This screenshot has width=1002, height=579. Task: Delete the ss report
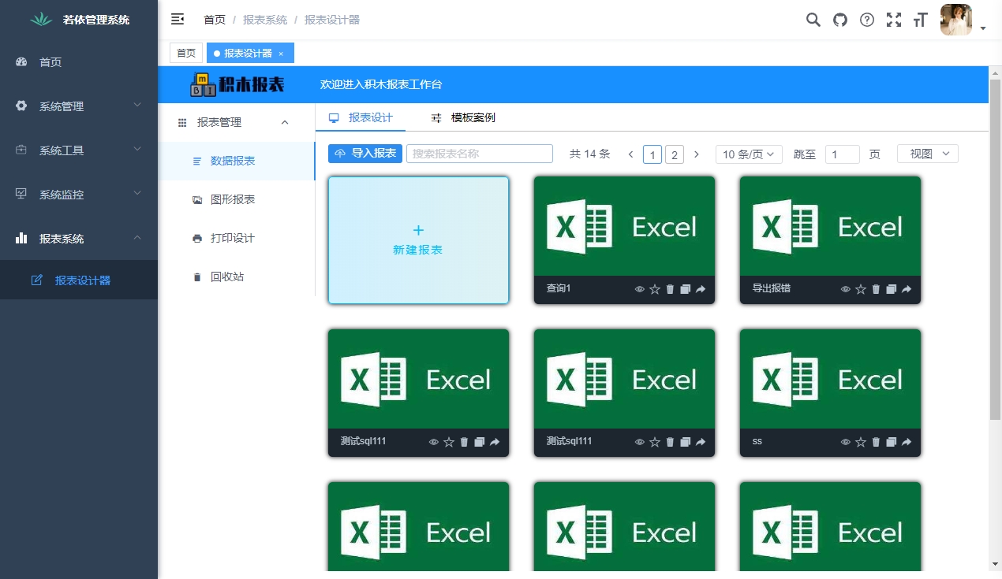pos(876,442)
